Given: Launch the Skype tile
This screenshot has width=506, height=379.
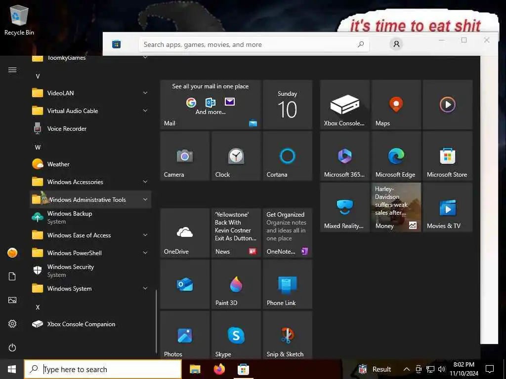Looking at the screenshot, I should [x=236, y=335].
